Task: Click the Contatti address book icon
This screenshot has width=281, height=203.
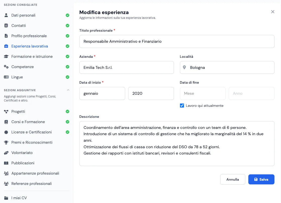Action: (6, 25)
